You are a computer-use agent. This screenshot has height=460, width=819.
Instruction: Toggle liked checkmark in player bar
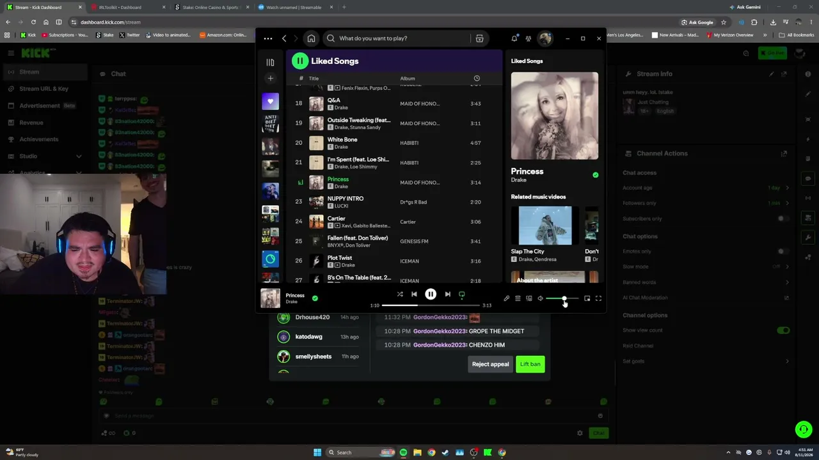coord(315,298)
